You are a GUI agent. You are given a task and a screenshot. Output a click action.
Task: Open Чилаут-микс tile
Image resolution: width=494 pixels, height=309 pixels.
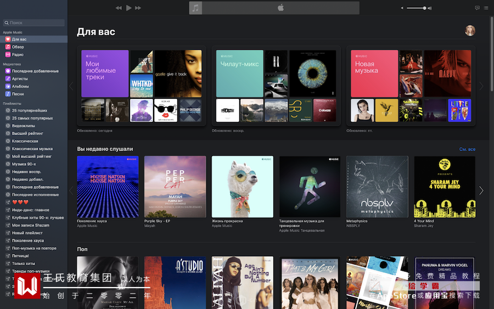[x=239, y=74]
